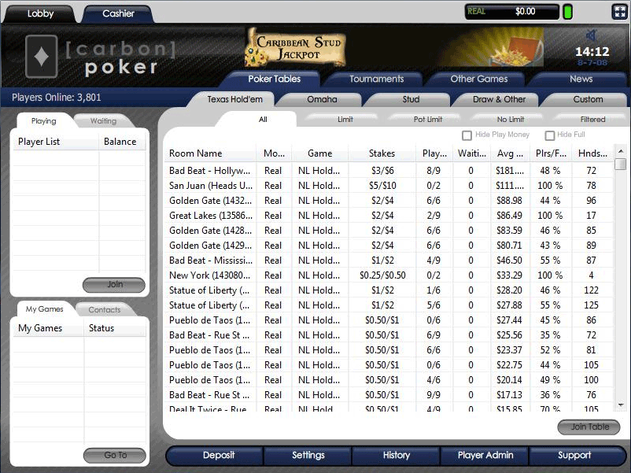Screen dimensions: 631x473
Task: Enable the Hide Full checkbox
Action: [549, 135]
